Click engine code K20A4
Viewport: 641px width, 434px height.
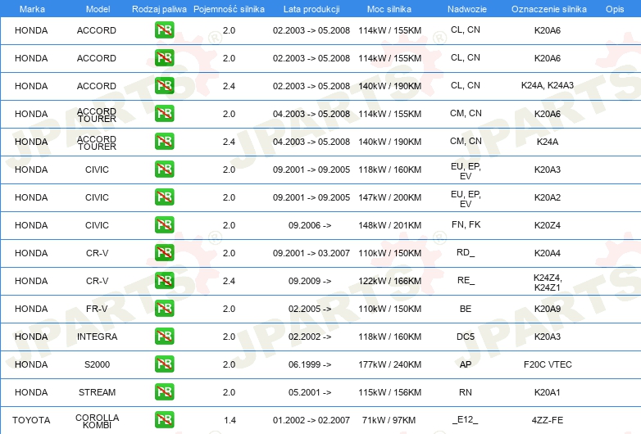click(x=548, y=253)
